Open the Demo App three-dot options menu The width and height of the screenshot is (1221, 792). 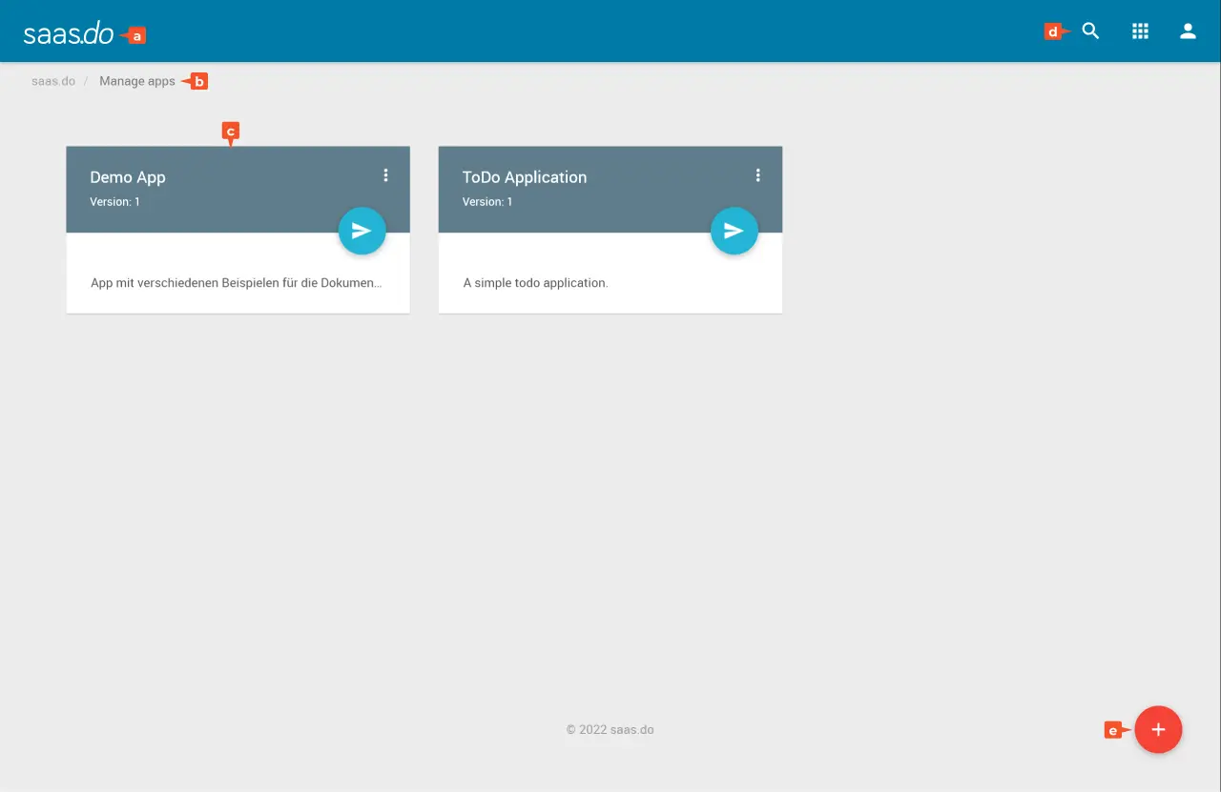385,175
